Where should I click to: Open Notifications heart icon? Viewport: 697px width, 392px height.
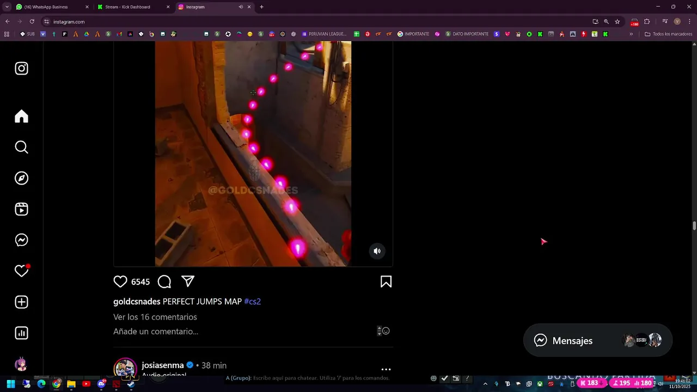21,271
